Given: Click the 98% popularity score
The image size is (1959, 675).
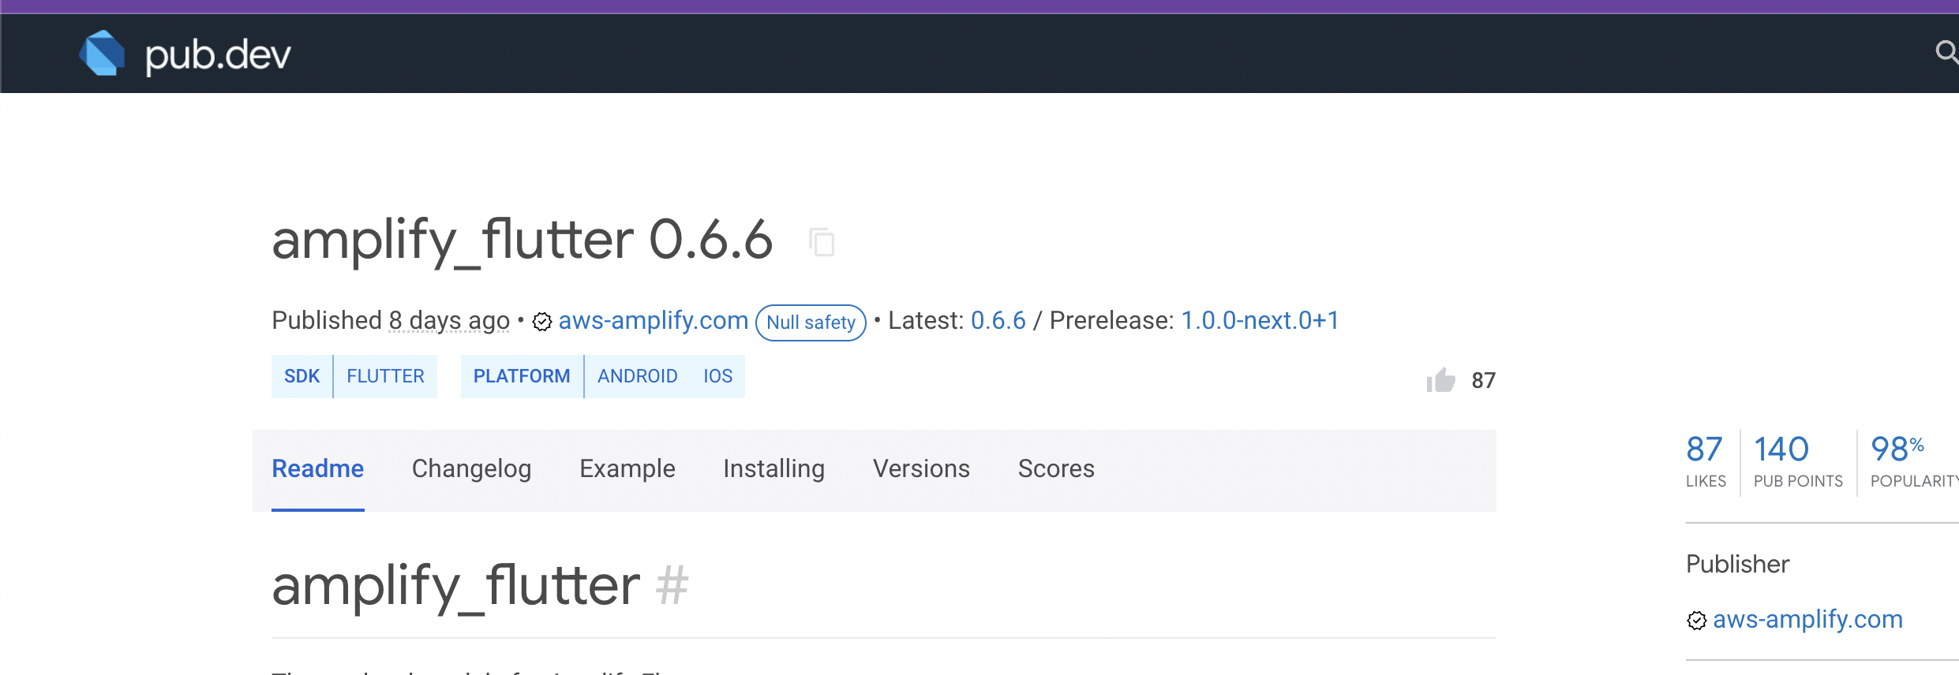Looking at the screenshot, I should (x=1914, y=461).
